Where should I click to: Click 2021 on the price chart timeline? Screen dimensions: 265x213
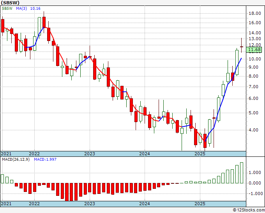pos(6,154)
